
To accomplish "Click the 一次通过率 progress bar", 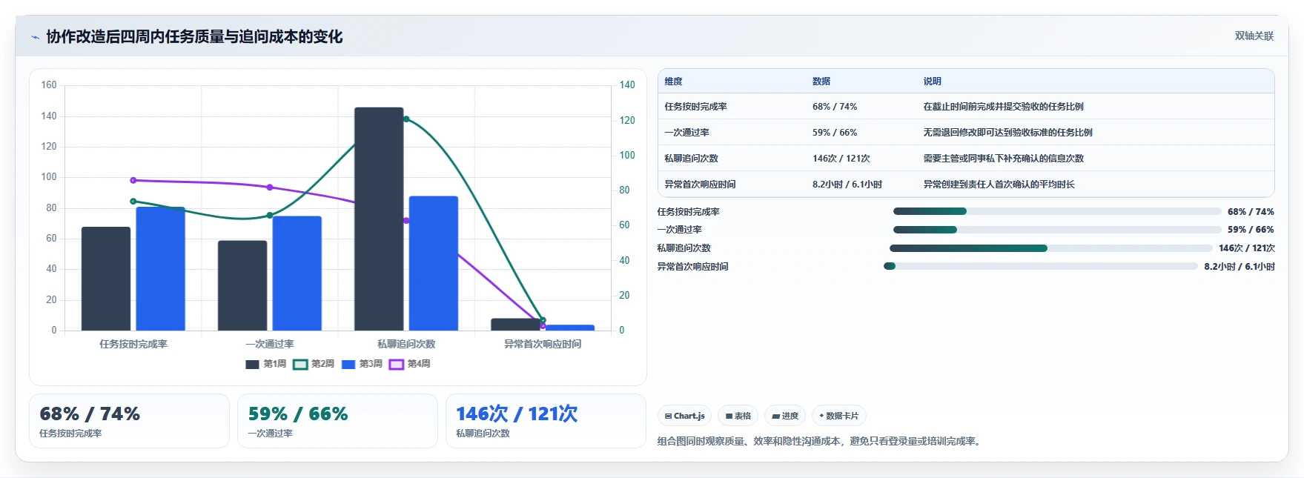I will pyautogui.click(x=1057, y=230).
